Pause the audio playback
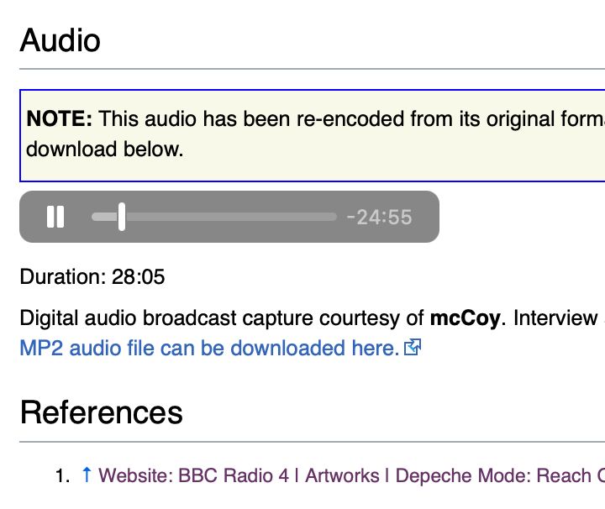Screen dimensions: 605x509 (55, 217)
